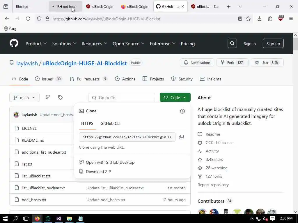Open the main branch selector dropdown
Screen dimensions: 298x223
click(x=24, y=98)
